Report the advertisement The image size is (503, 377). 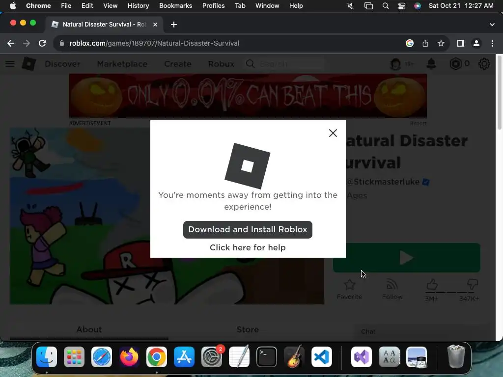(419, 123)
